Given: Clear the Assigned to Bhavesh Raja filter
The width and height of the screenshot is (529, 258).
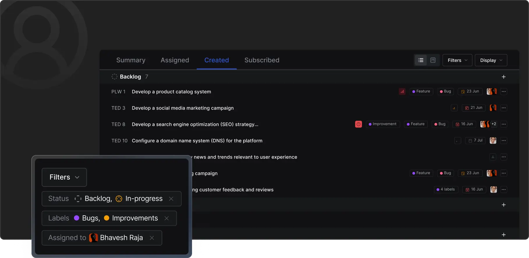Looking at the screenshot, I should [152, 238].
